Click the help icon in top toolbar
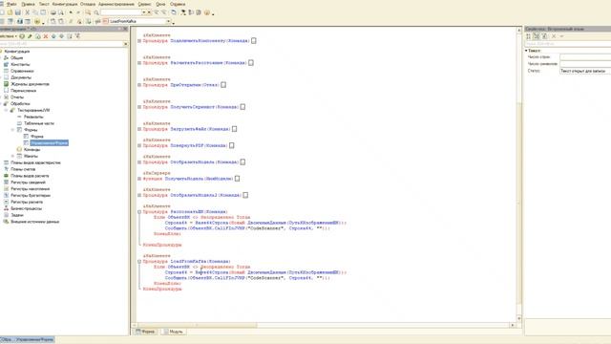Image resolution: width=611 pixels, height=344 pixels. coord(207,12)
